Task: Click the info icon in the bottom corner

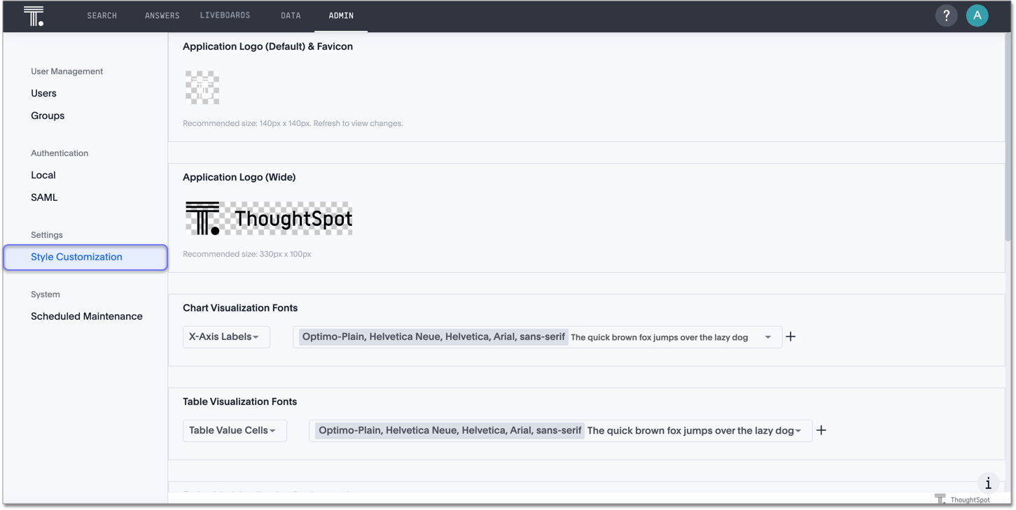Action: click(988, 483)
